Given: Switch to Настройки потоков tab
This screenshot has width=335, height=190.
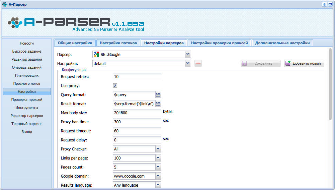Looking at the screenshot, I should pos(118,43).
